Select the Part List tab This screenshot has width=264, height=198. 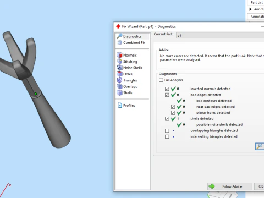point(256,3)
